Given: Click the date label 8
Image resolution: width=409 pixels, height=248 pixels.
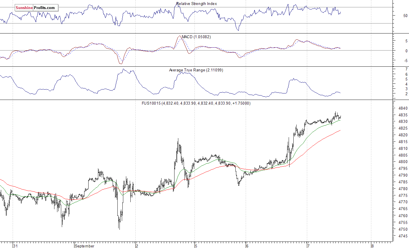Looking at the screenshot, I should [x=373, y=246].
